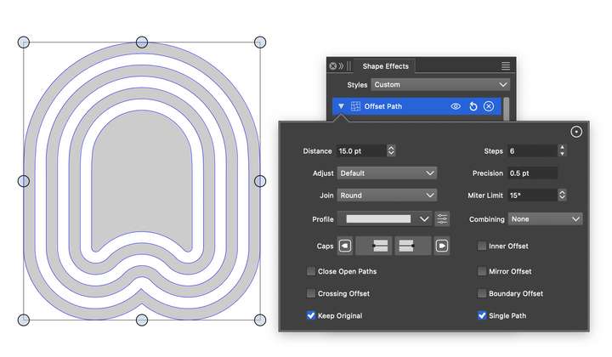
Task: Adjust the Distance stepper arrows
Action: click(391, 150)
